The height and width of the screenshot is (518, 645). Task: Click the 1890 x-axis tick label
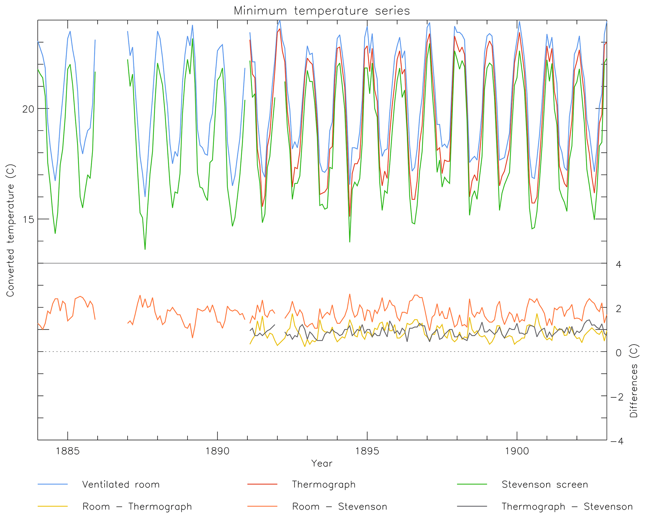[x=217, y=451]
